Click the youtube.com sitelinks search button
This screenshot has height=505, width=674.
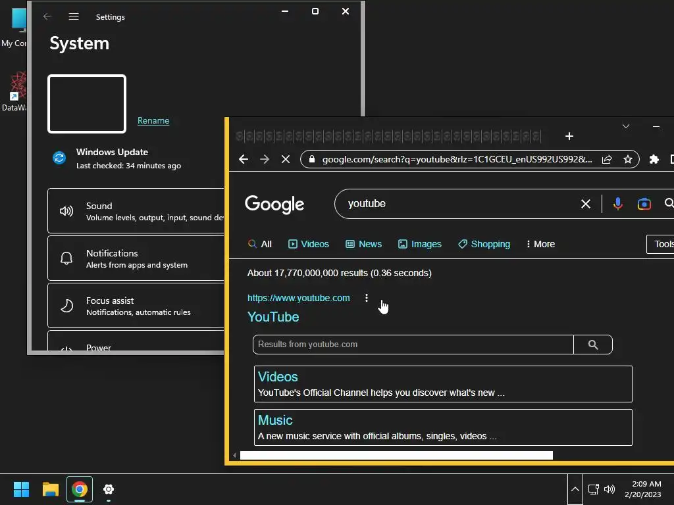click(x=593, y=345)
